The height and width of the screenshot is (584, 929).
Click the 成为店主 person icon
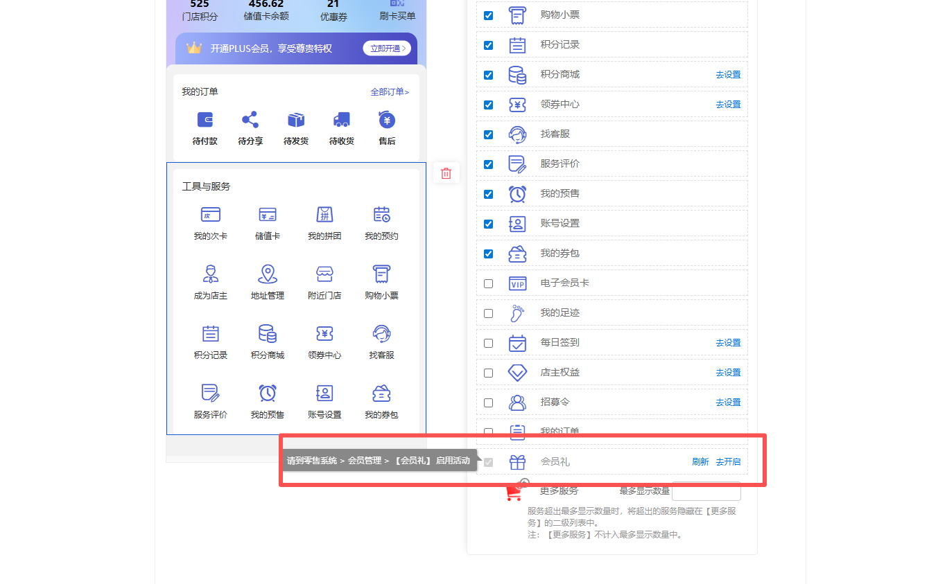[211, 274]
